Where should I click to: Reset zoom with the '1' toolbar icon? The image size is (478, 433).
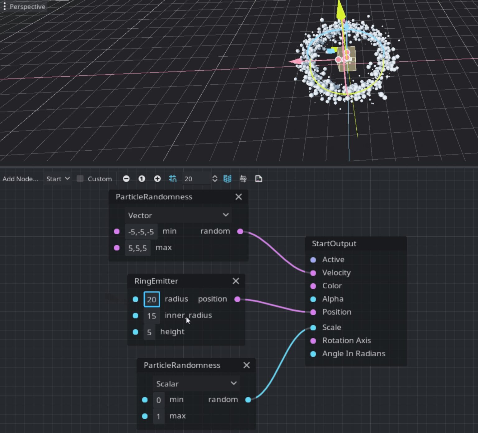[142, 179]
